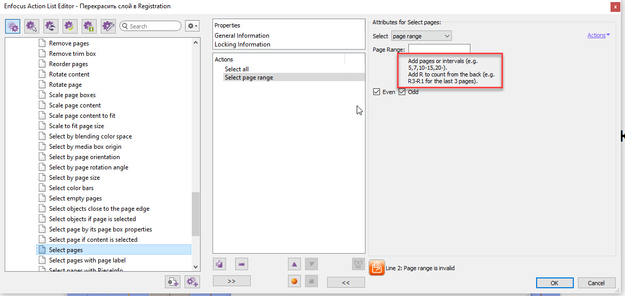625x296 pixels.
Task: Select 'Select page if content is selected'
Action: [93, 240]
